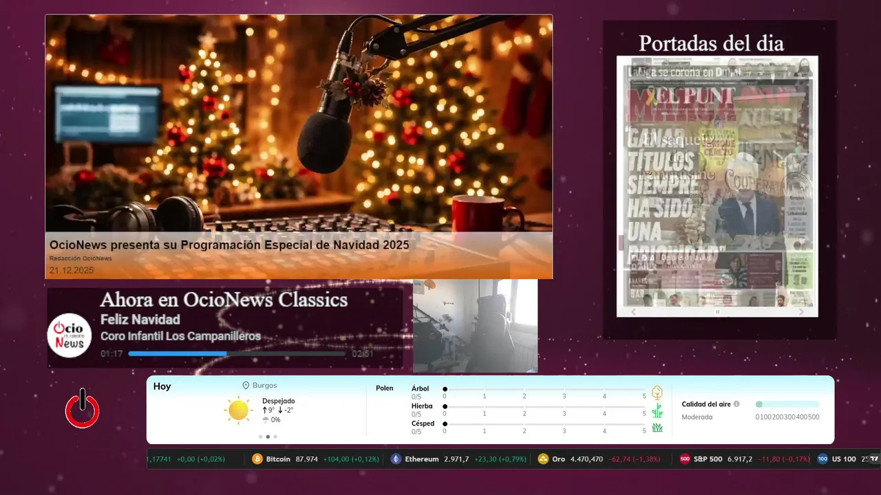Click the umbrella rain probability icon
The width and height of the screenshot is (881, 495).
[266, 420]
